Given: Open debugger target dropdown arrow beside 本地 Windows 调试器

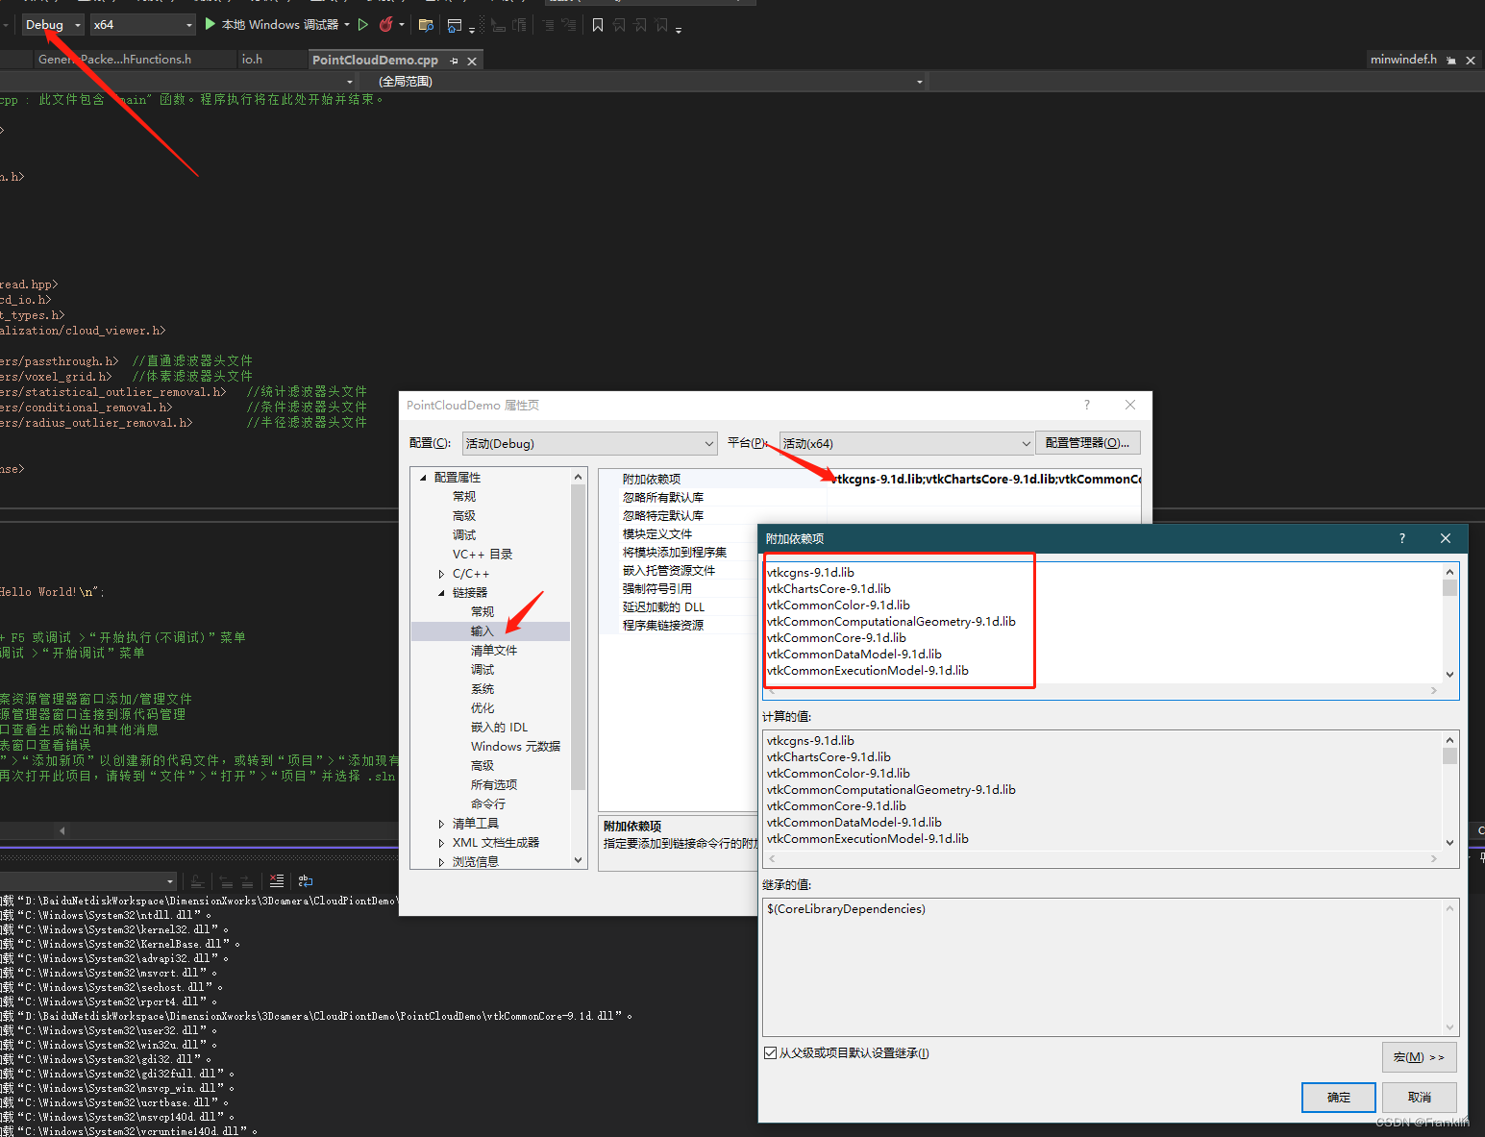Looking at the screenshot, I should tap(347, 24).
